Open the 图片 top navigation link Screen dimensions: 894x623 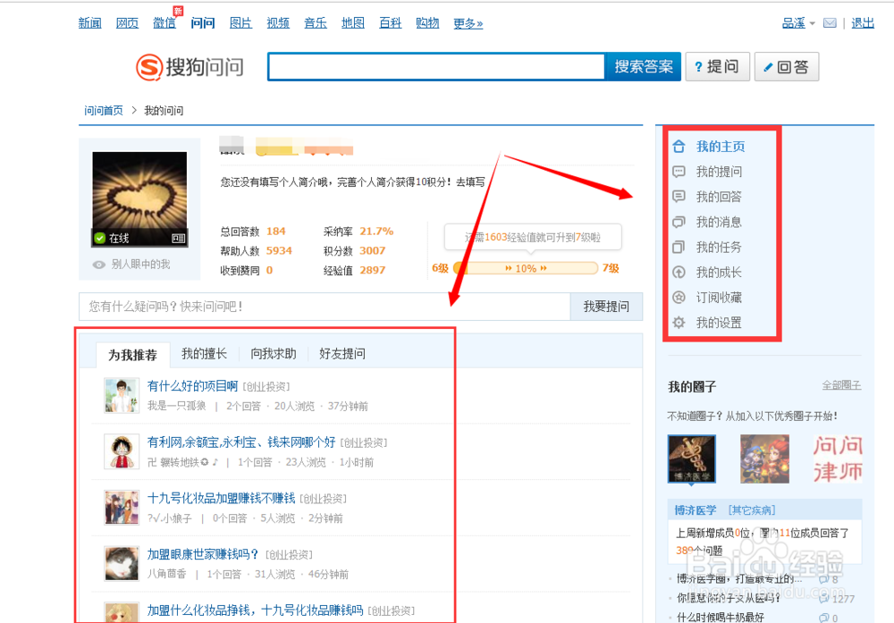coord(240,23)
